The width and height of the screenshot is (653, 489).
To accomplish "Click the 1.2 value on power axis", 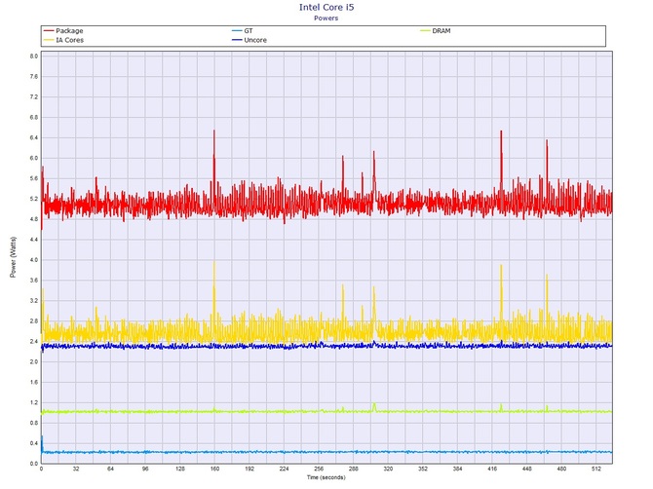I will [34, 403].
